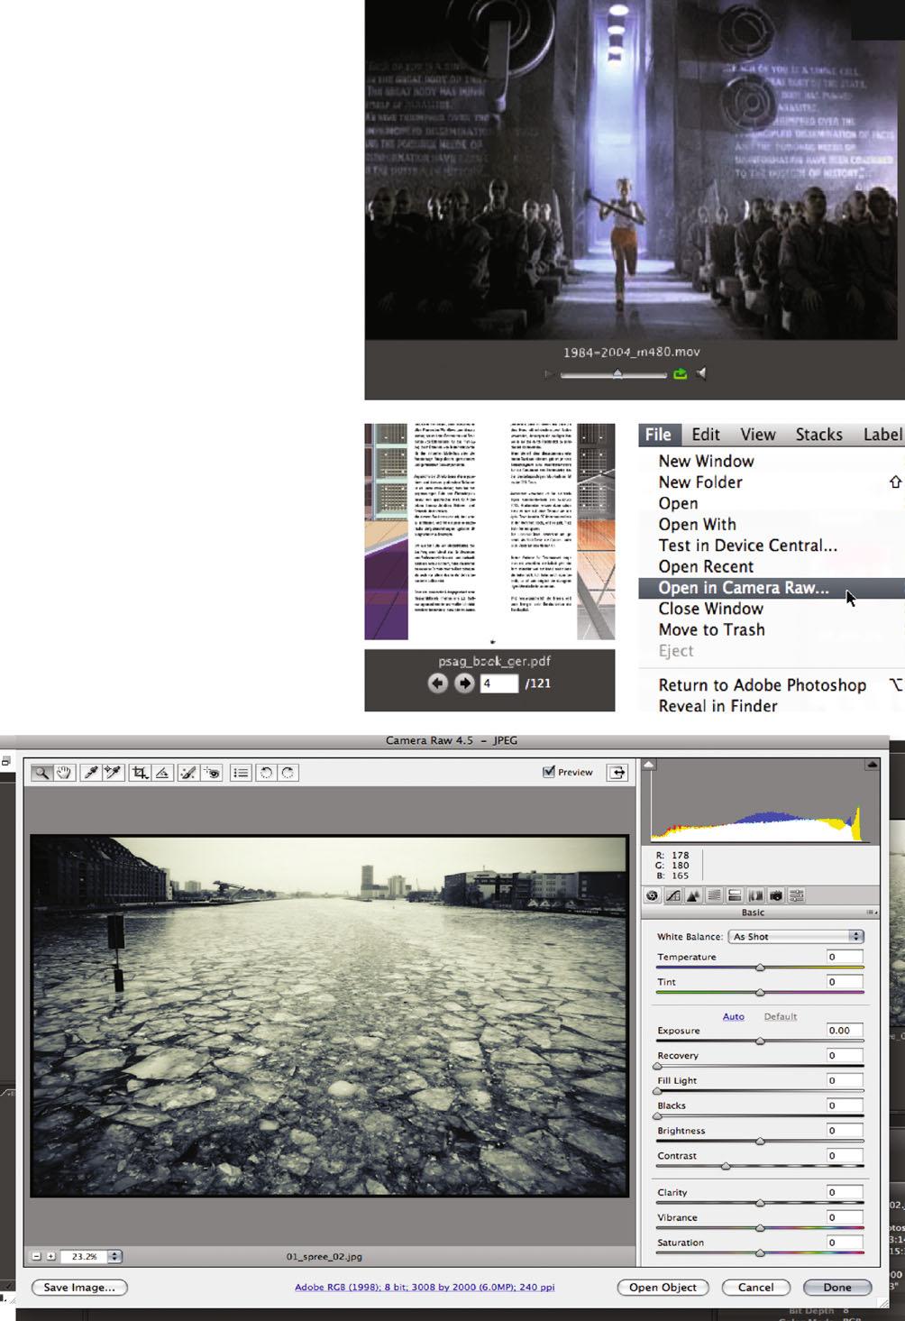Click the zoom out minus button
Image resolution: width=905 pixels, height=1321 pixels.
pos(37,1256)
